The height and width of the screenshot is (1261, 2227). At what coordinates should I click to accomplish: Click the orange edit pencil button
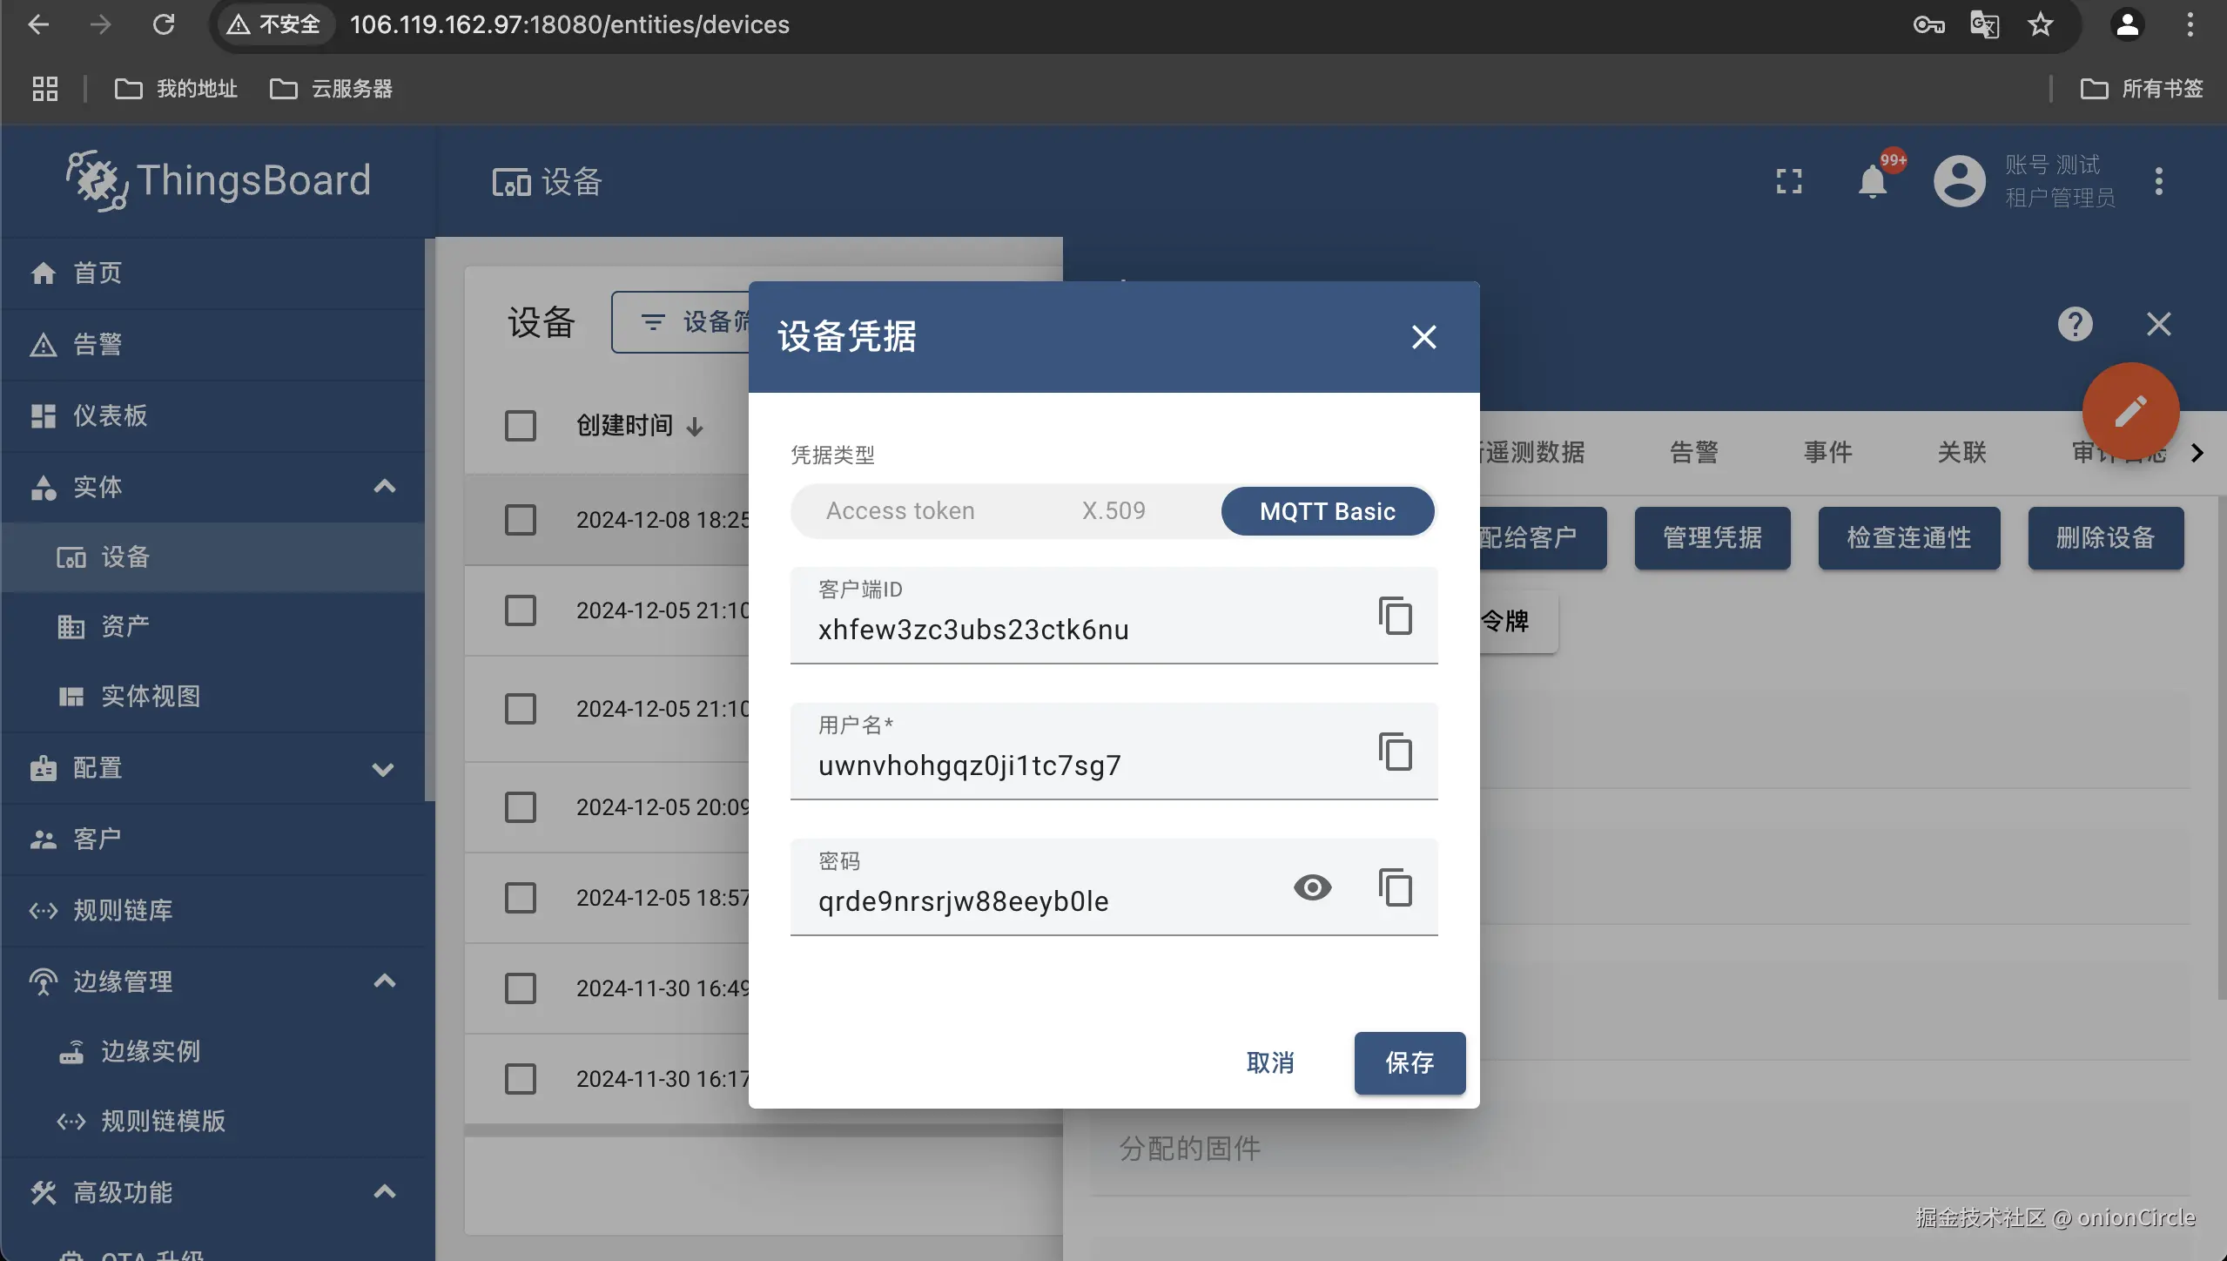(2129, 411)
